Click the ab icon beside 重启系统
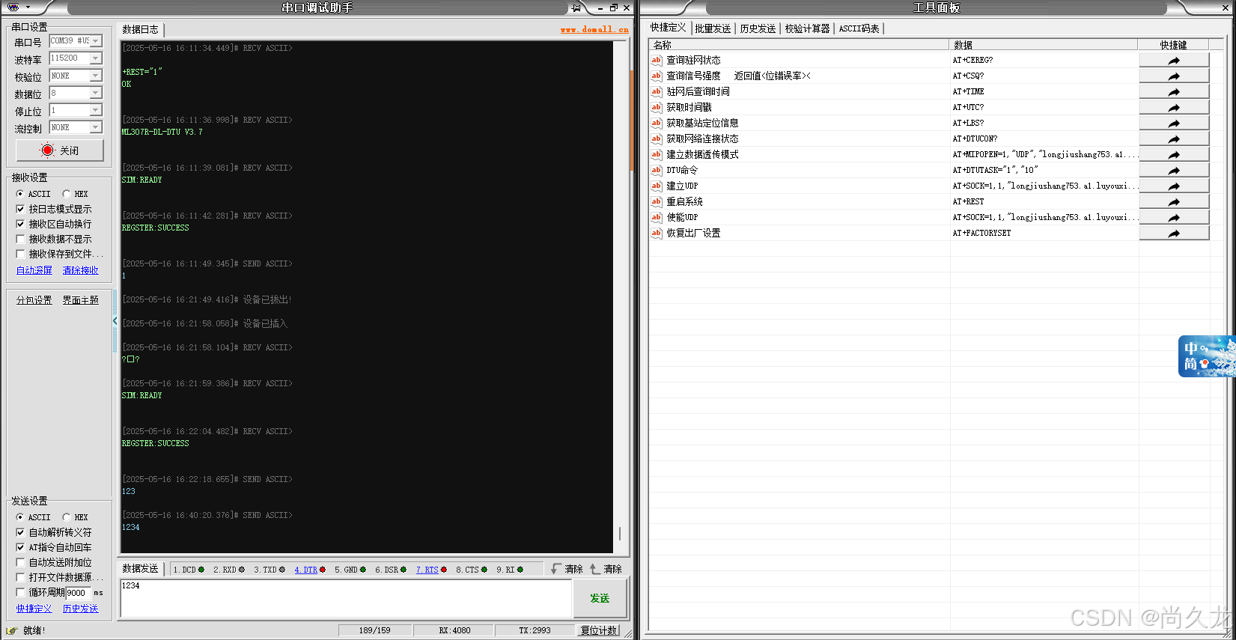1236x640 pixels. 657,201
